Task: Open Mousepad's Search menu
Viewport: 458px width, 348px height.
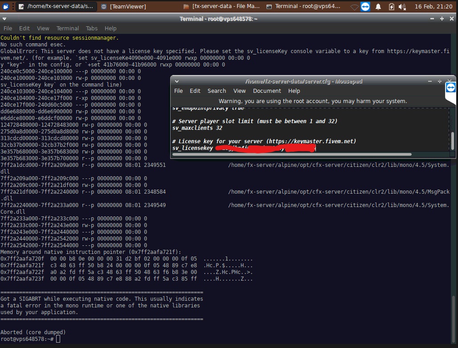Action: (x=217, y=91)
